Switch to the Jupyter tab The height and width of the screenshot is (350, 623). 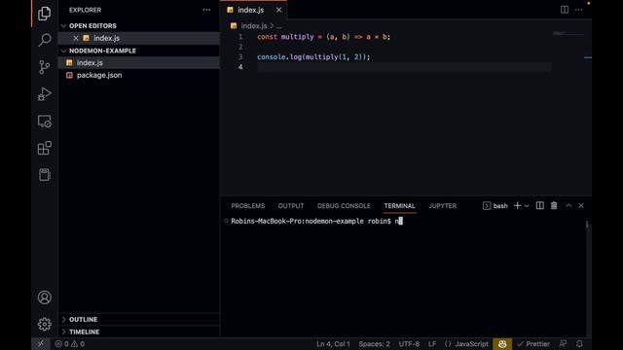coord(443,206)
